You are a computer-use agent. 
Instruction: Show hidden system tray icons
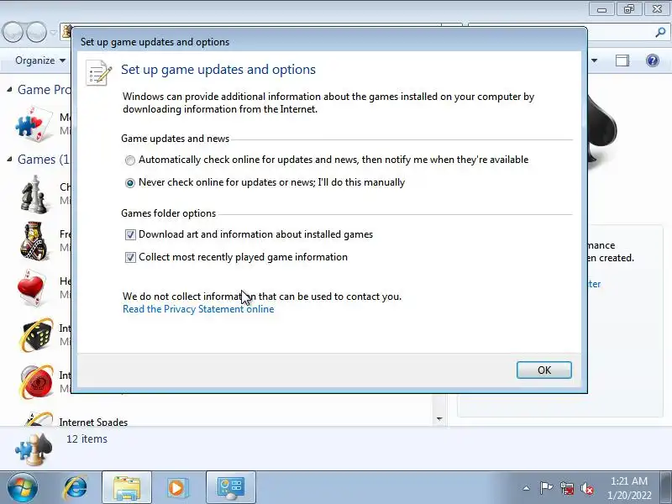click(526, 488)
